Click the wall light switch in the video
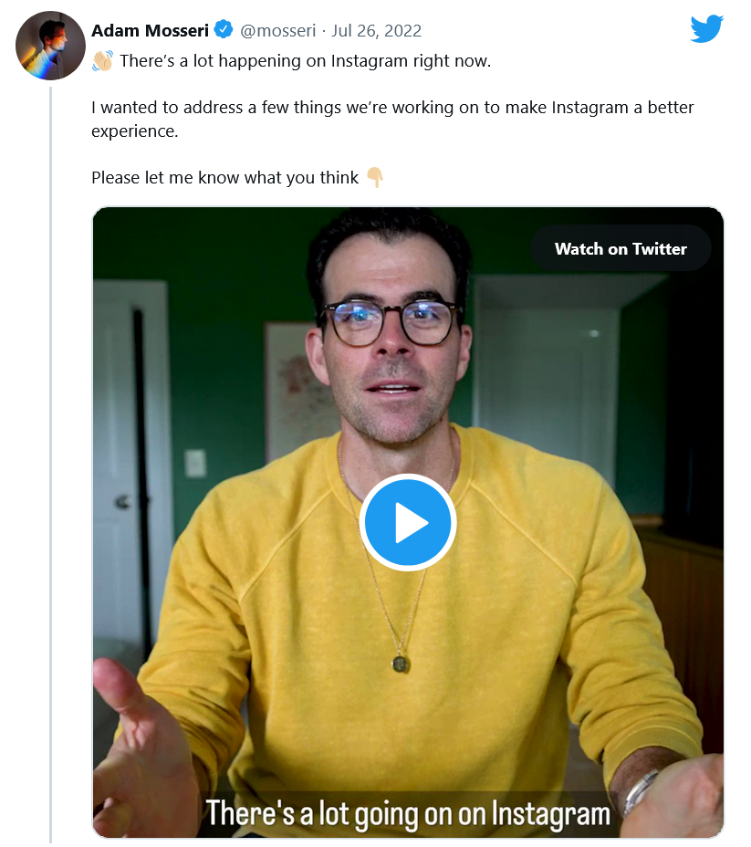The height and width of the screenshot is (847, 751). click(195, 463)
